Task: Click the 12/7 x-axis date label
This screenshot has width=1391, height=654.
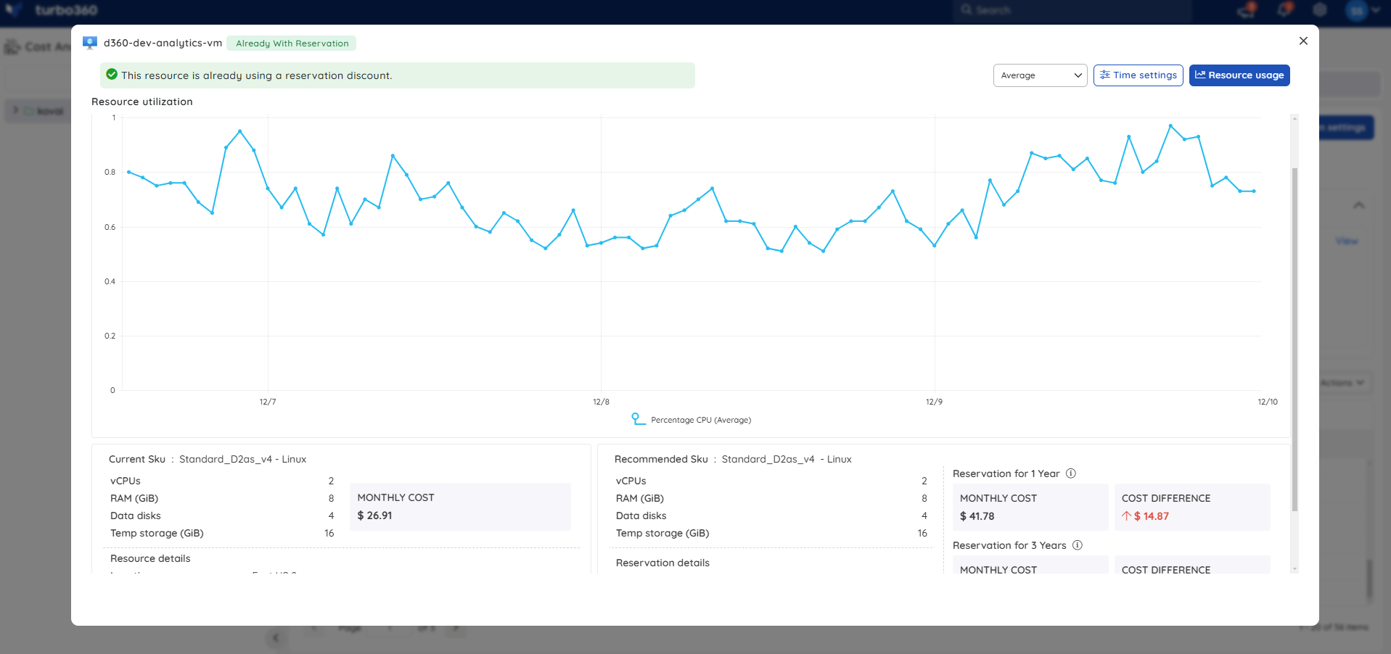Action: [268, 402]
